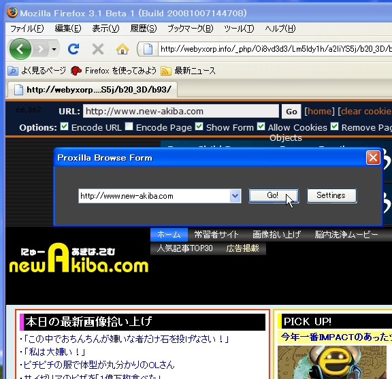Open the back/forward history dropdown arrow
This screenshot has height=379, width=392.
point(54,49)
